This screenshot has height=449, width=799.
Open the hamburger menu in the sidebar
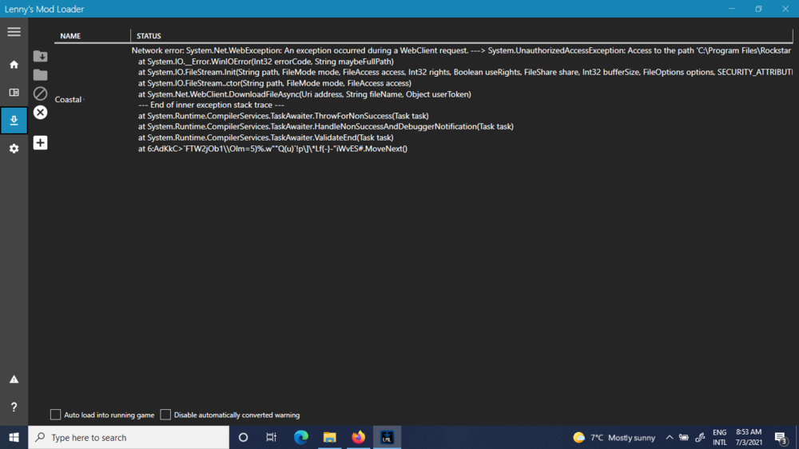(14, 32)
